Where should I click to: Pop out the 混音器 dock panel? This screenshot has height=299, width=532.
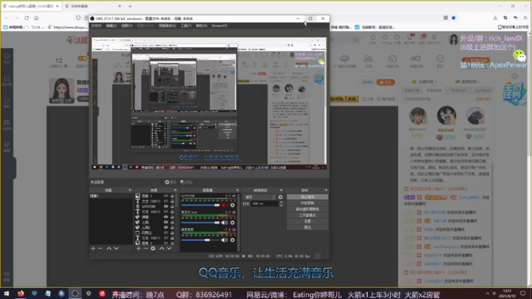237,190
